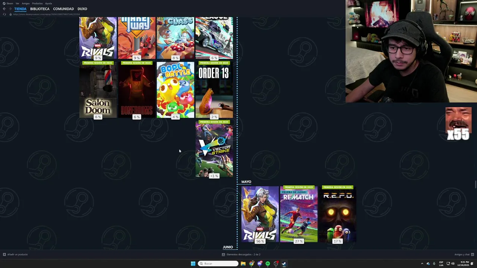Switch to the BIBLIOTECA tab
The image size is (477, 268).
[x=40, y=9]
